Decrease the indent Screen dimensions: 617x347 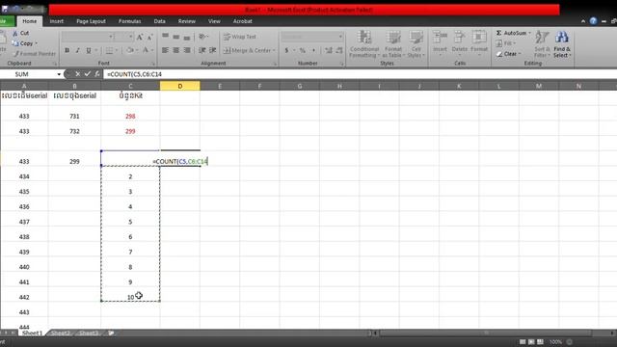(201, 50)
